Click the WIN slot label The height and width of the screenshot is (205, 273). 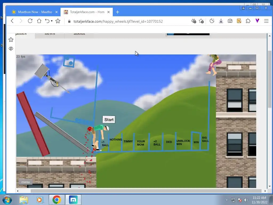[x=196, y=142]
